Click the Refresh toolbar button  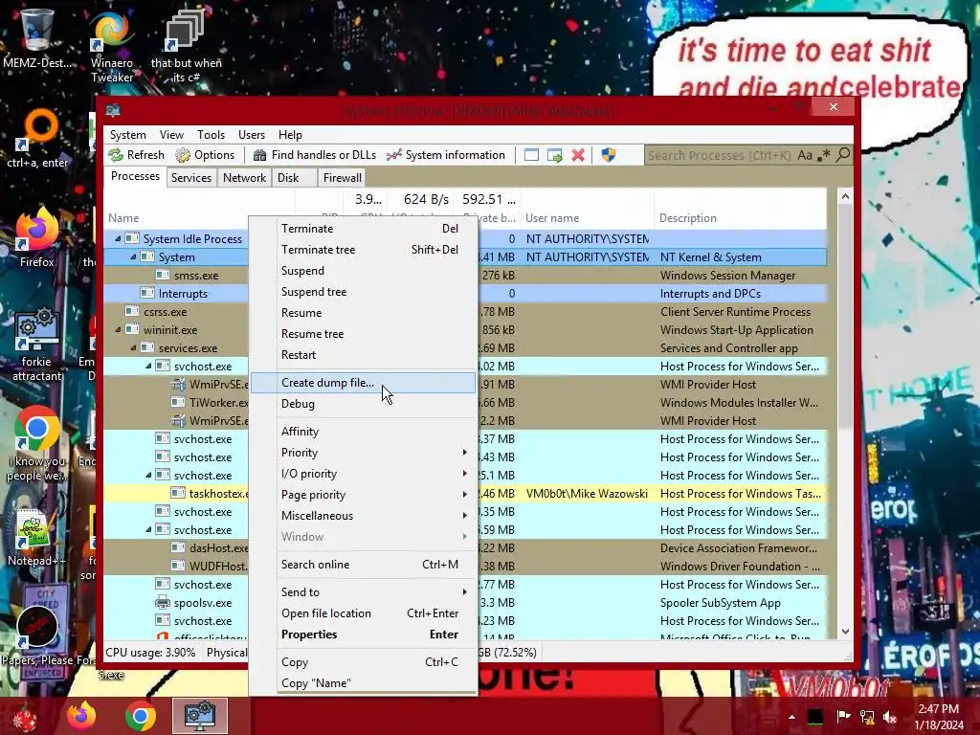pos(136,155)
